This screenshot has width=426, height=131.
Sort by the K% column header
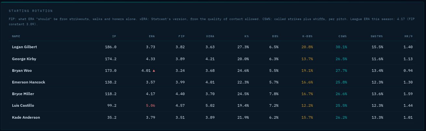[246, 36]
